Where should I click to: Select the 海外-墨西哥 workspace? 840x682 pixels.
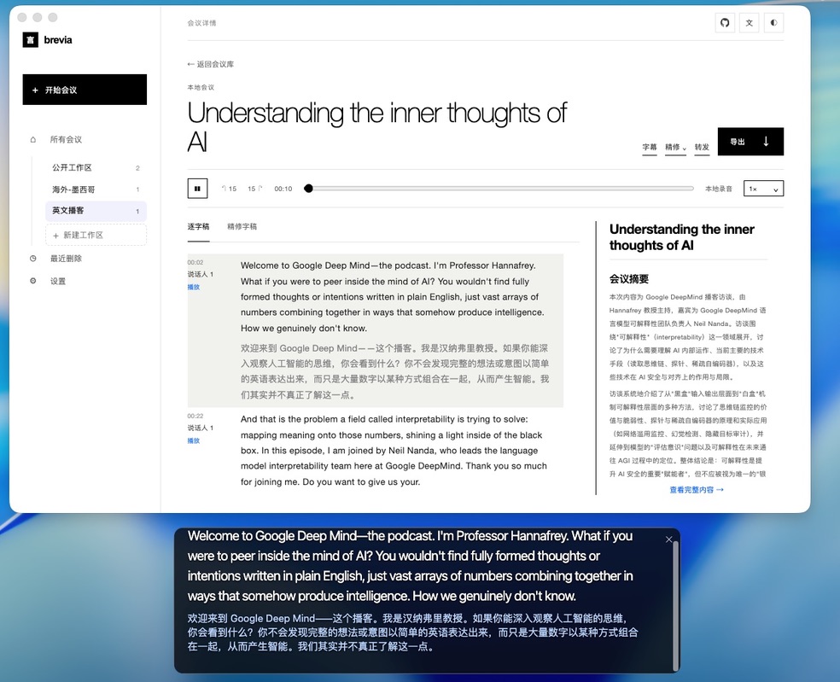(x=96, y=189)
